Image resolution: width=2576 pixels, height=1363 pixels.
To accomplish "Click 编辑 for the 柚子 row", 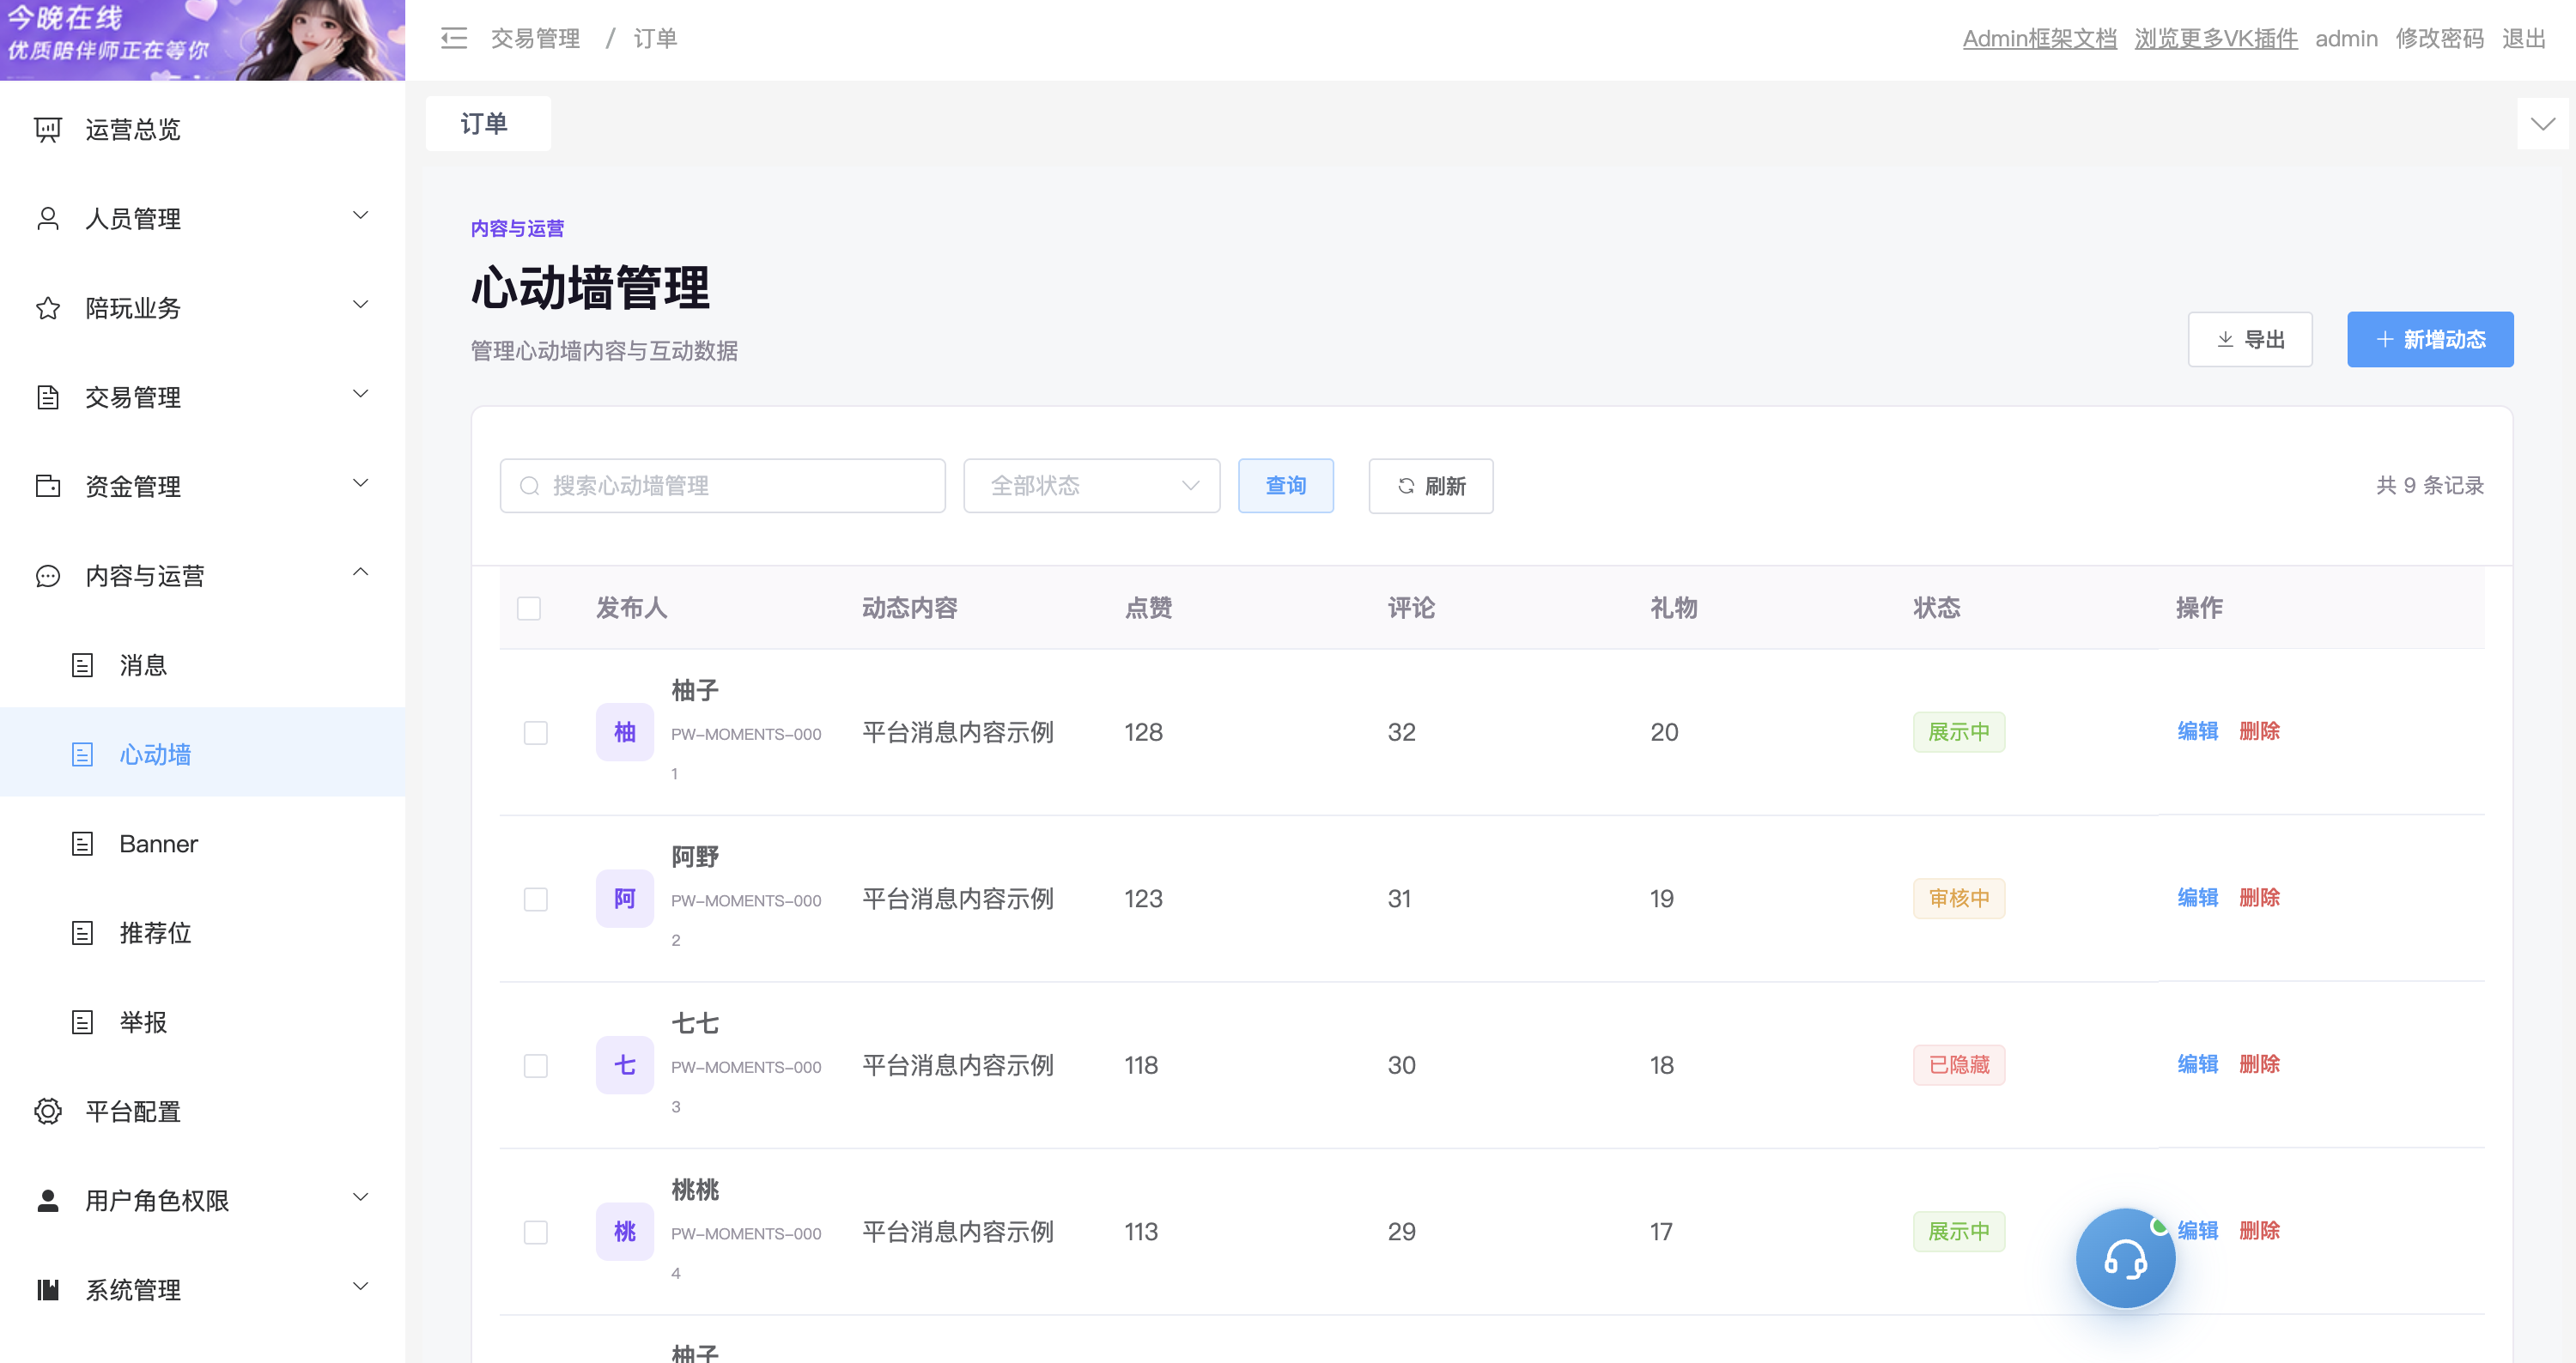I will [2198, 730].
